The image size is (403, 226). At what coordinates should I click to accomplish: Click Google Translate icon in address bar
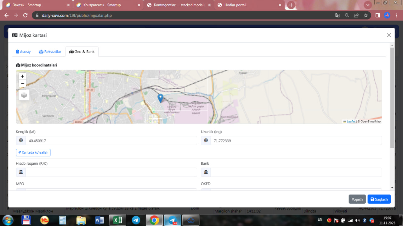click(x=337, y=15)
